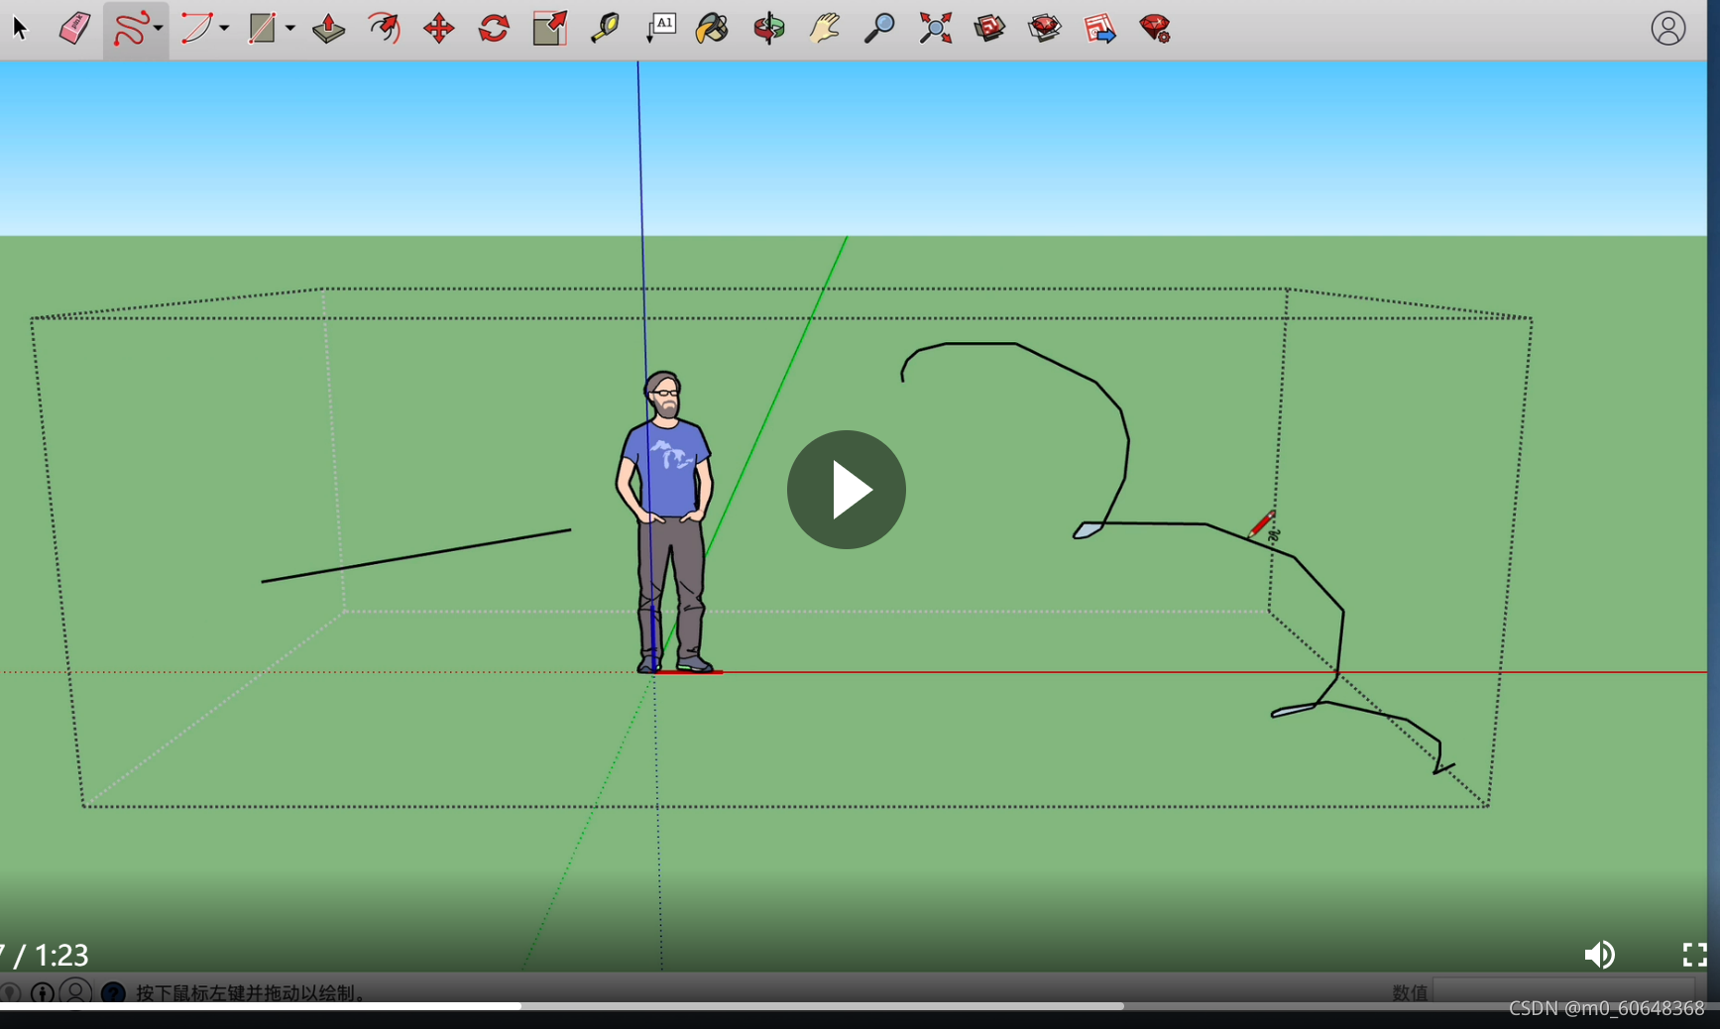Play the video with center button
The image size is (1720, 1029).
point(847,490)
